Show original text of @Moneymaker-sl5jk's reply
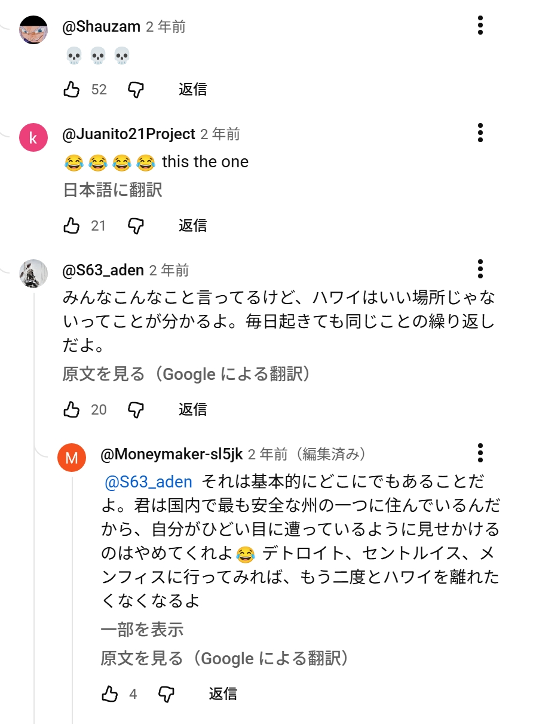The height and width of the screenshot is (724, 533). tap(225, 659)
